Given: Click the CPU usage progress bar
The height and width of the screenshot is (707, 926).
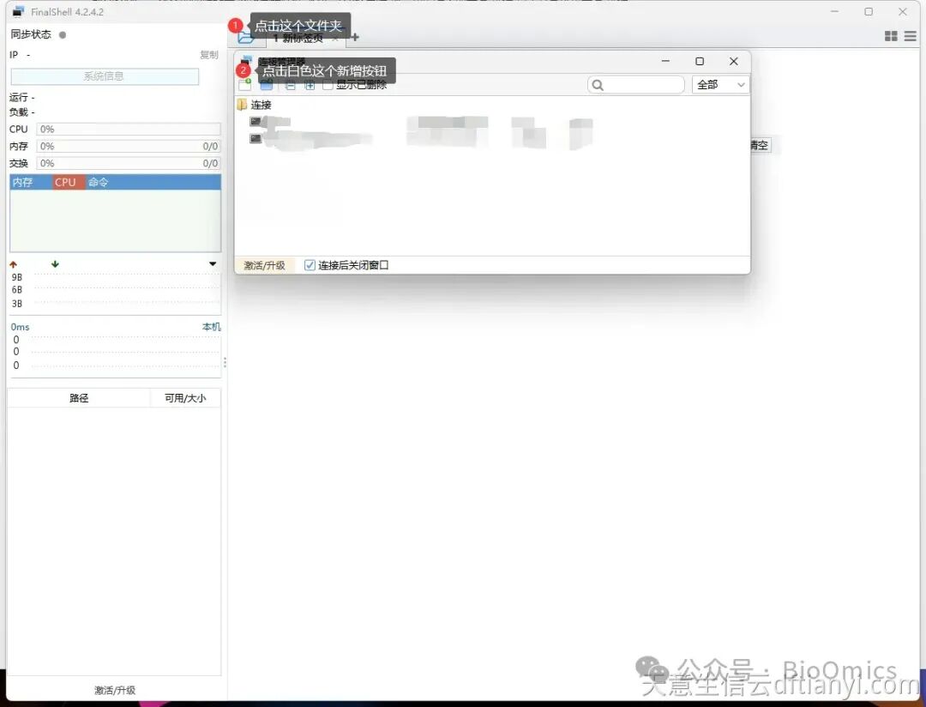Looking at the screenshot, I should pos(128,130).
